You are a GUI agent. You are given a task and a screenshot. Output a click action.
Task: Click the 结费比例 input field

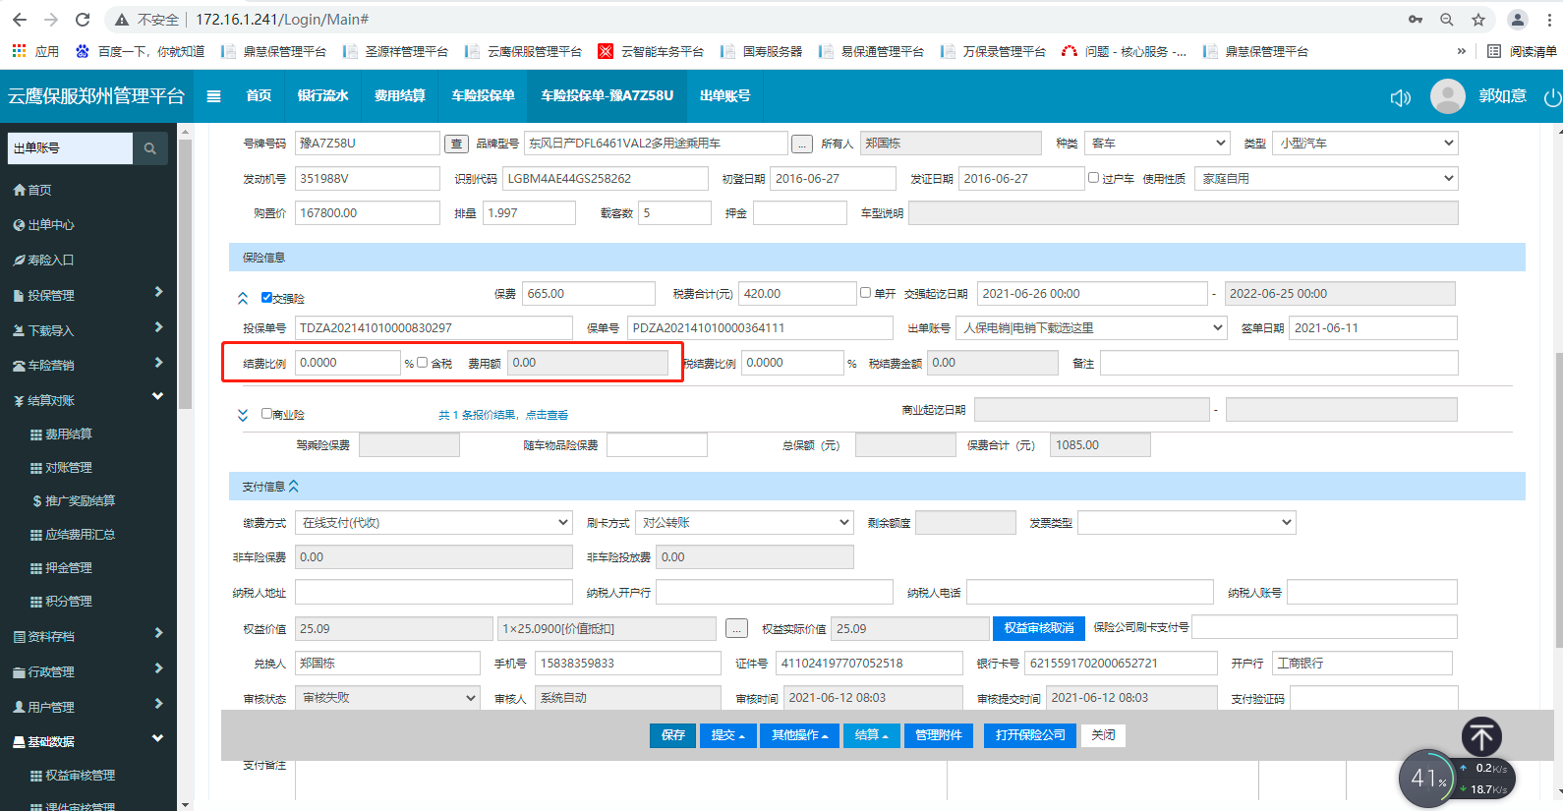pyautogui.click(x=347, y=363)
